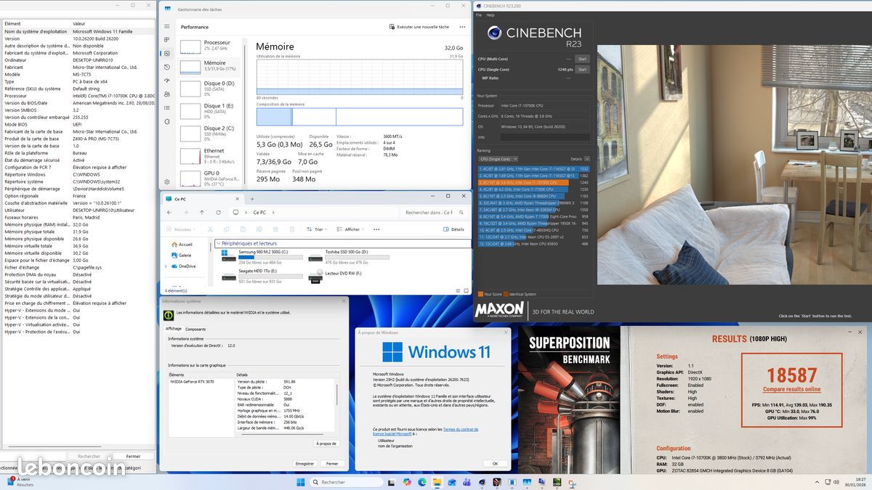Click the Up arrow in File Explorer
This screenshot has height=490, width=872.
pos(201,213)
